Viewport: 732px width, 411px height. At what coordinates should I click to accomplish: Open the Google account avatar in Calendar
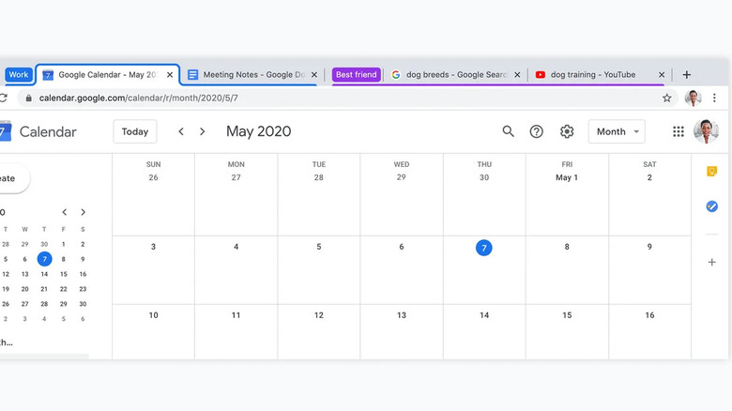click(x=706, y=131)
